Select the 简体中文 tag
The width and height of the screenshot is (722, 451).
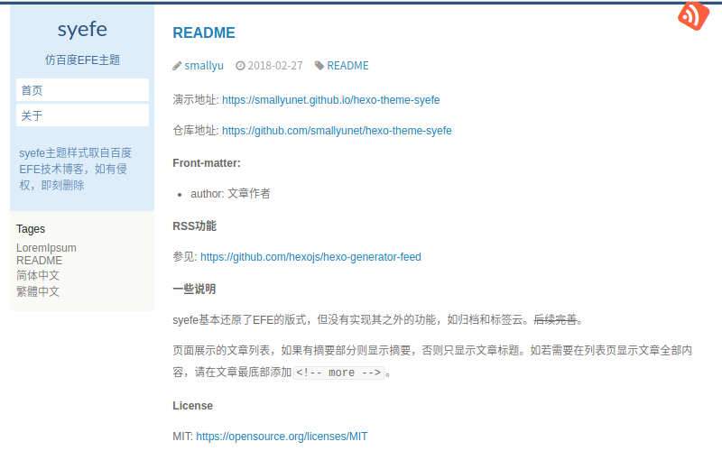point(38,275)
